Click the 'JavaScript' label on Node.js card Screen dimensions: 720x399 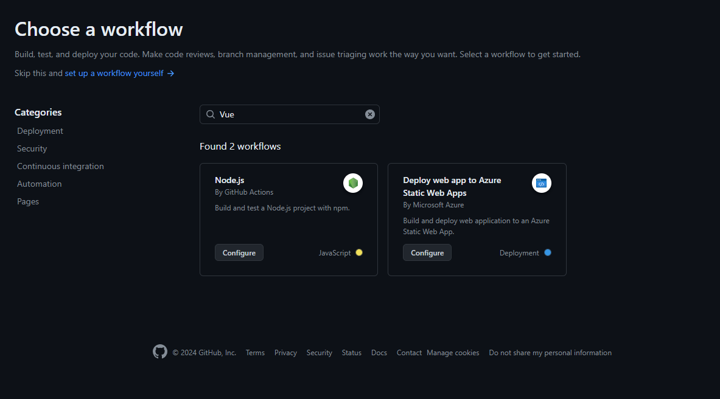[x=334, y=253]
